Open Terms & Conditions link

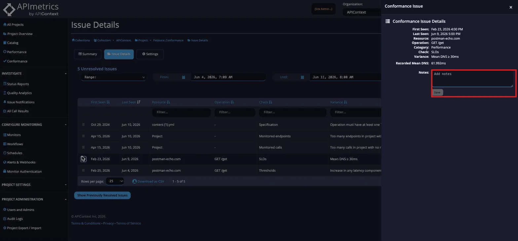tap(86, 224)
